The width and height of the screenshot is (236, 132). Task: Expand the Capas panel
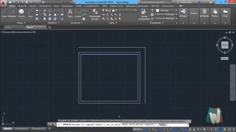click(113, 23)
